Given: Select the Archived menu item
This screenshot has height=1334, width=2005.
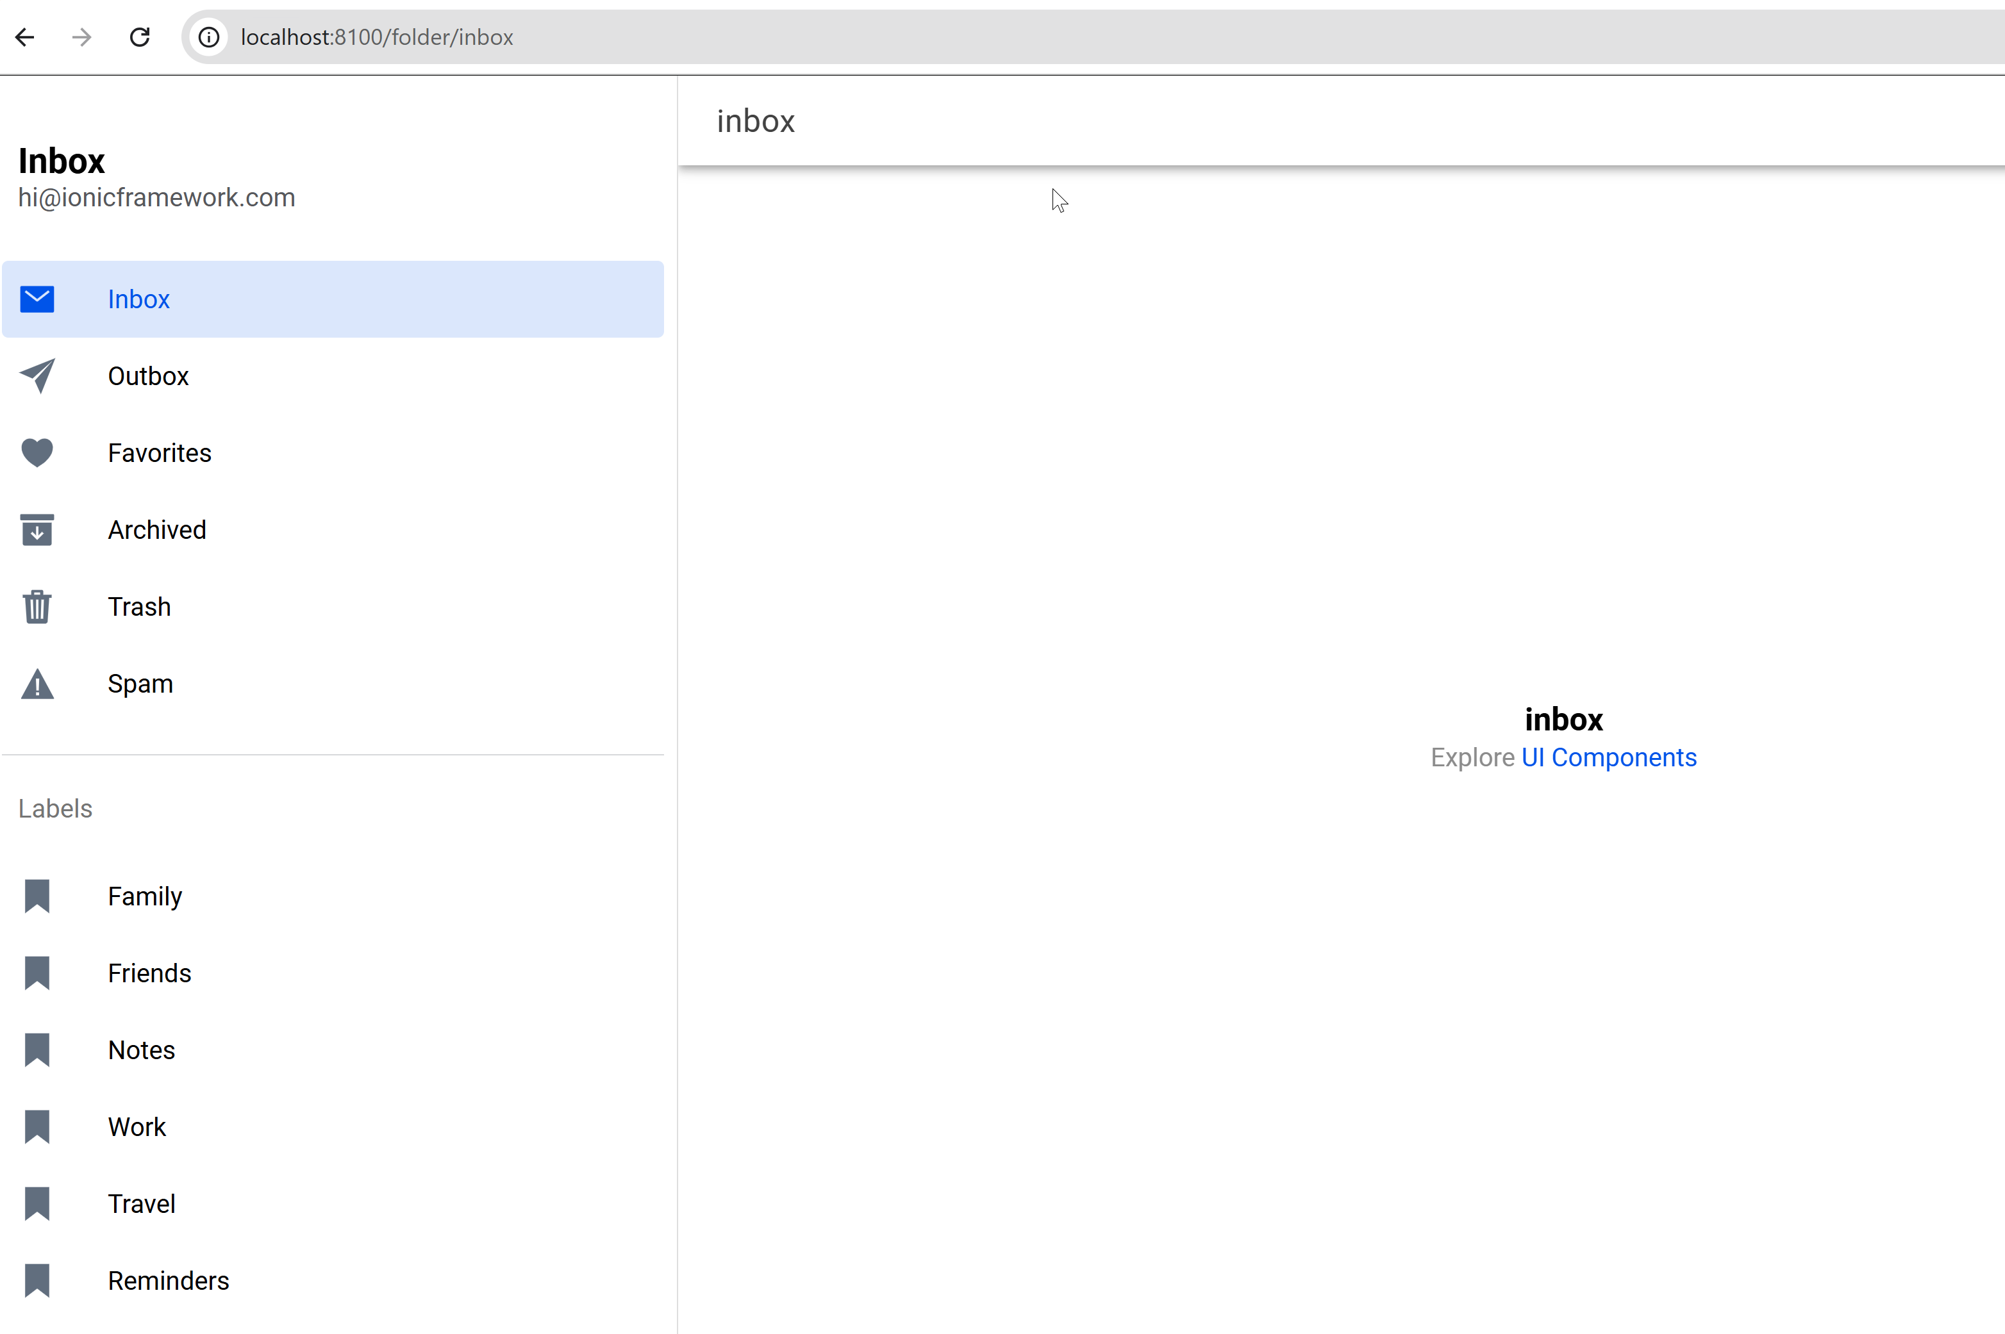Looking at the screenshot, I should click(x=156, y=530).
